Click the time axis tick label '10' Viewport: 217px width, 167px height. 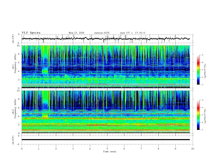click(x=193, y=149)
